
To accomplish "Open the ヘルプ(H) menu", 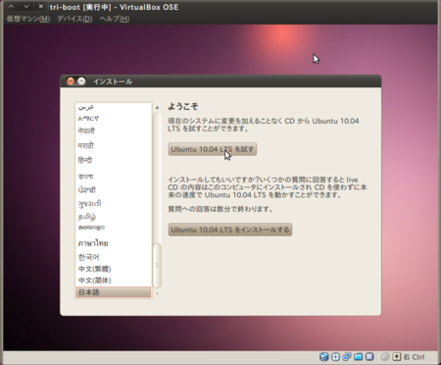I will [115, 19].
